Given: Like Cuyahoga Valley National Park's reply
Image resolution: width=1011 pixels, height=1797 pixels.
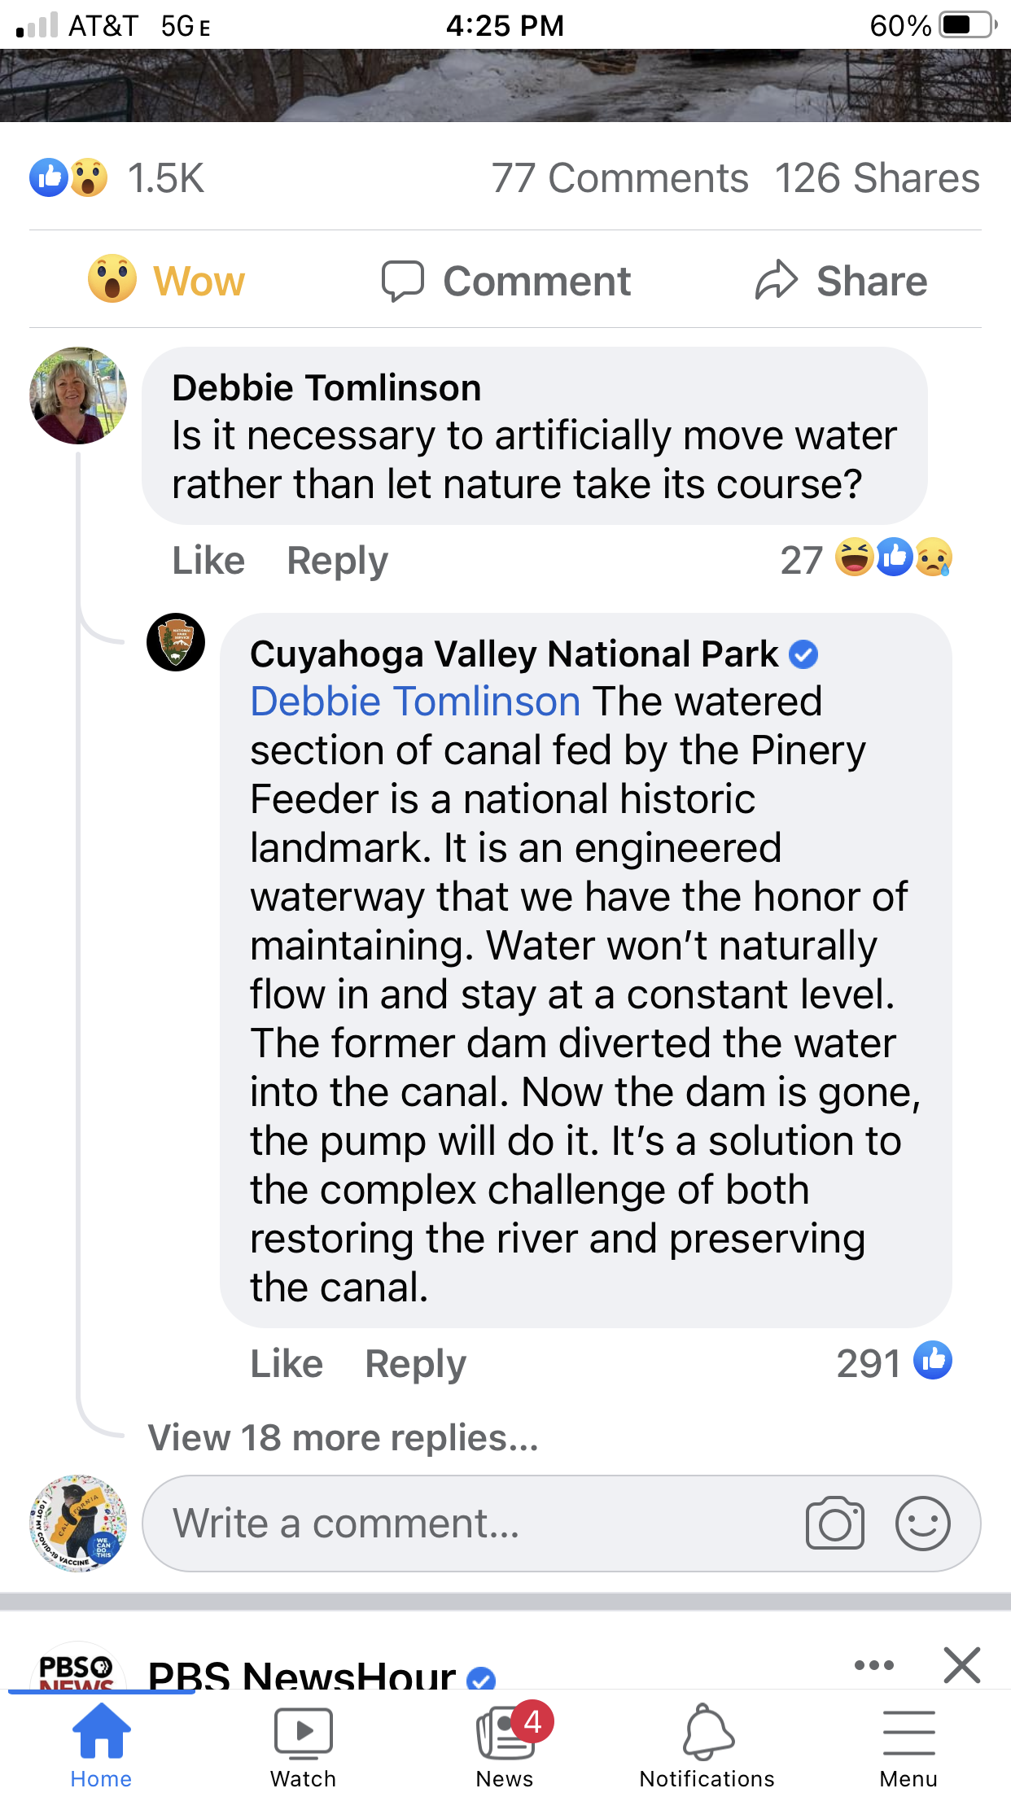Looking at the screenshot, I should [x=287, y=1364].
